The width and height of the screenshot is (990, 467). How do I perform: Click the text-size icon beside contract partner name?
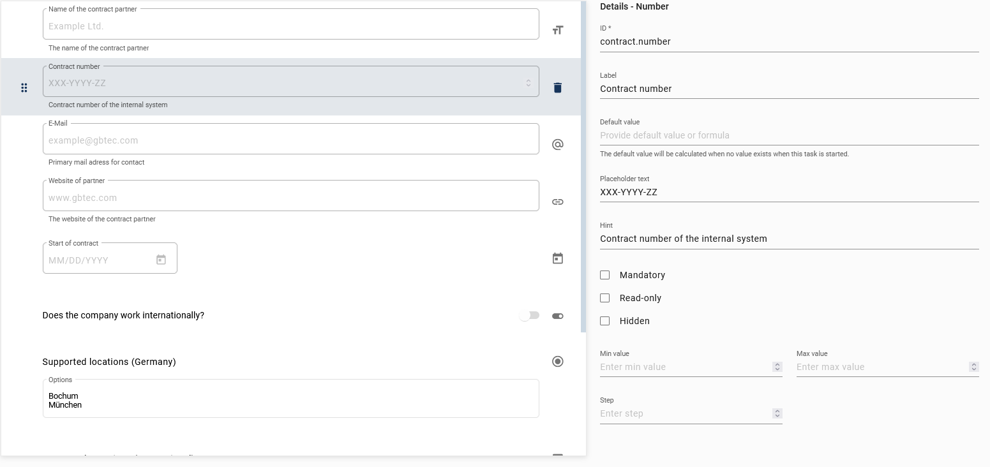pos(557,30)
